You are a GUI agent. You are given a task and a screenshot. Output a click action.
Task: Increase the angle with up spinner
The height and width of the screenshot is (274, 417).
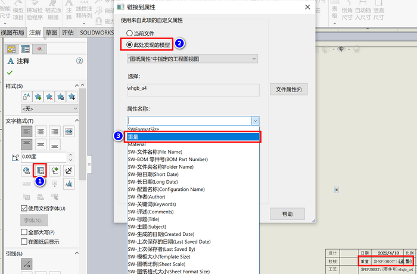[70, 155]
